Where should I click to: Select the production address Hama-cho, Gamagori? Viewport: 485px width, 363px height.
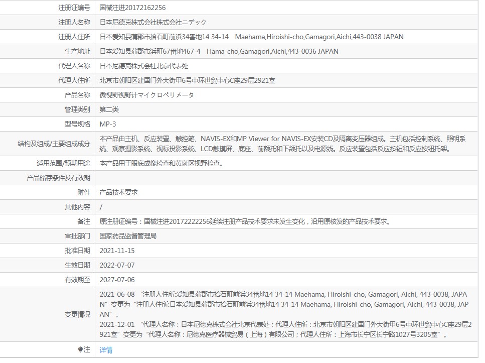219,51
